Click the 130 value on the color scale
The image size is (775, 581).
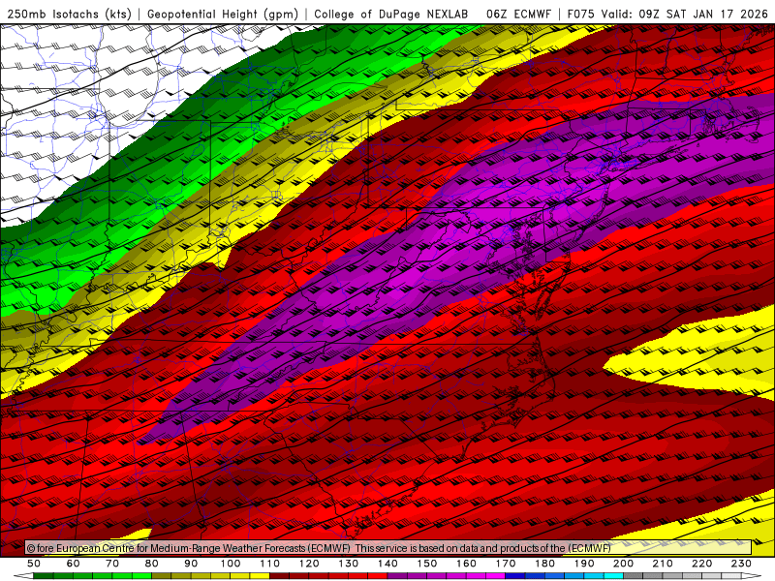tap(349, 564)
